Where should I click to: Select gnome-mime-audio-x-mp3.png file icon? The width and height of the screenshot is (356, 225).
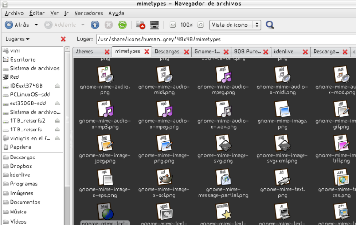105,109
